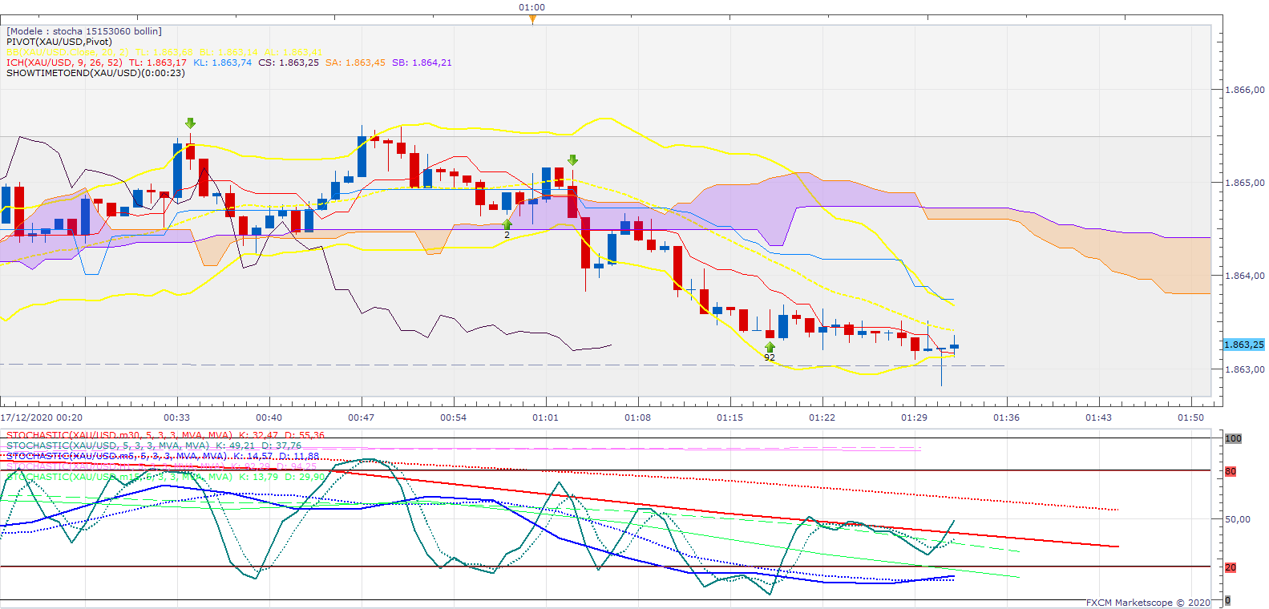This screenshot has width=1269, height=609.
Task: Select the blue STOCHASTIC m5 indicator label
Action: pos(163,456)
